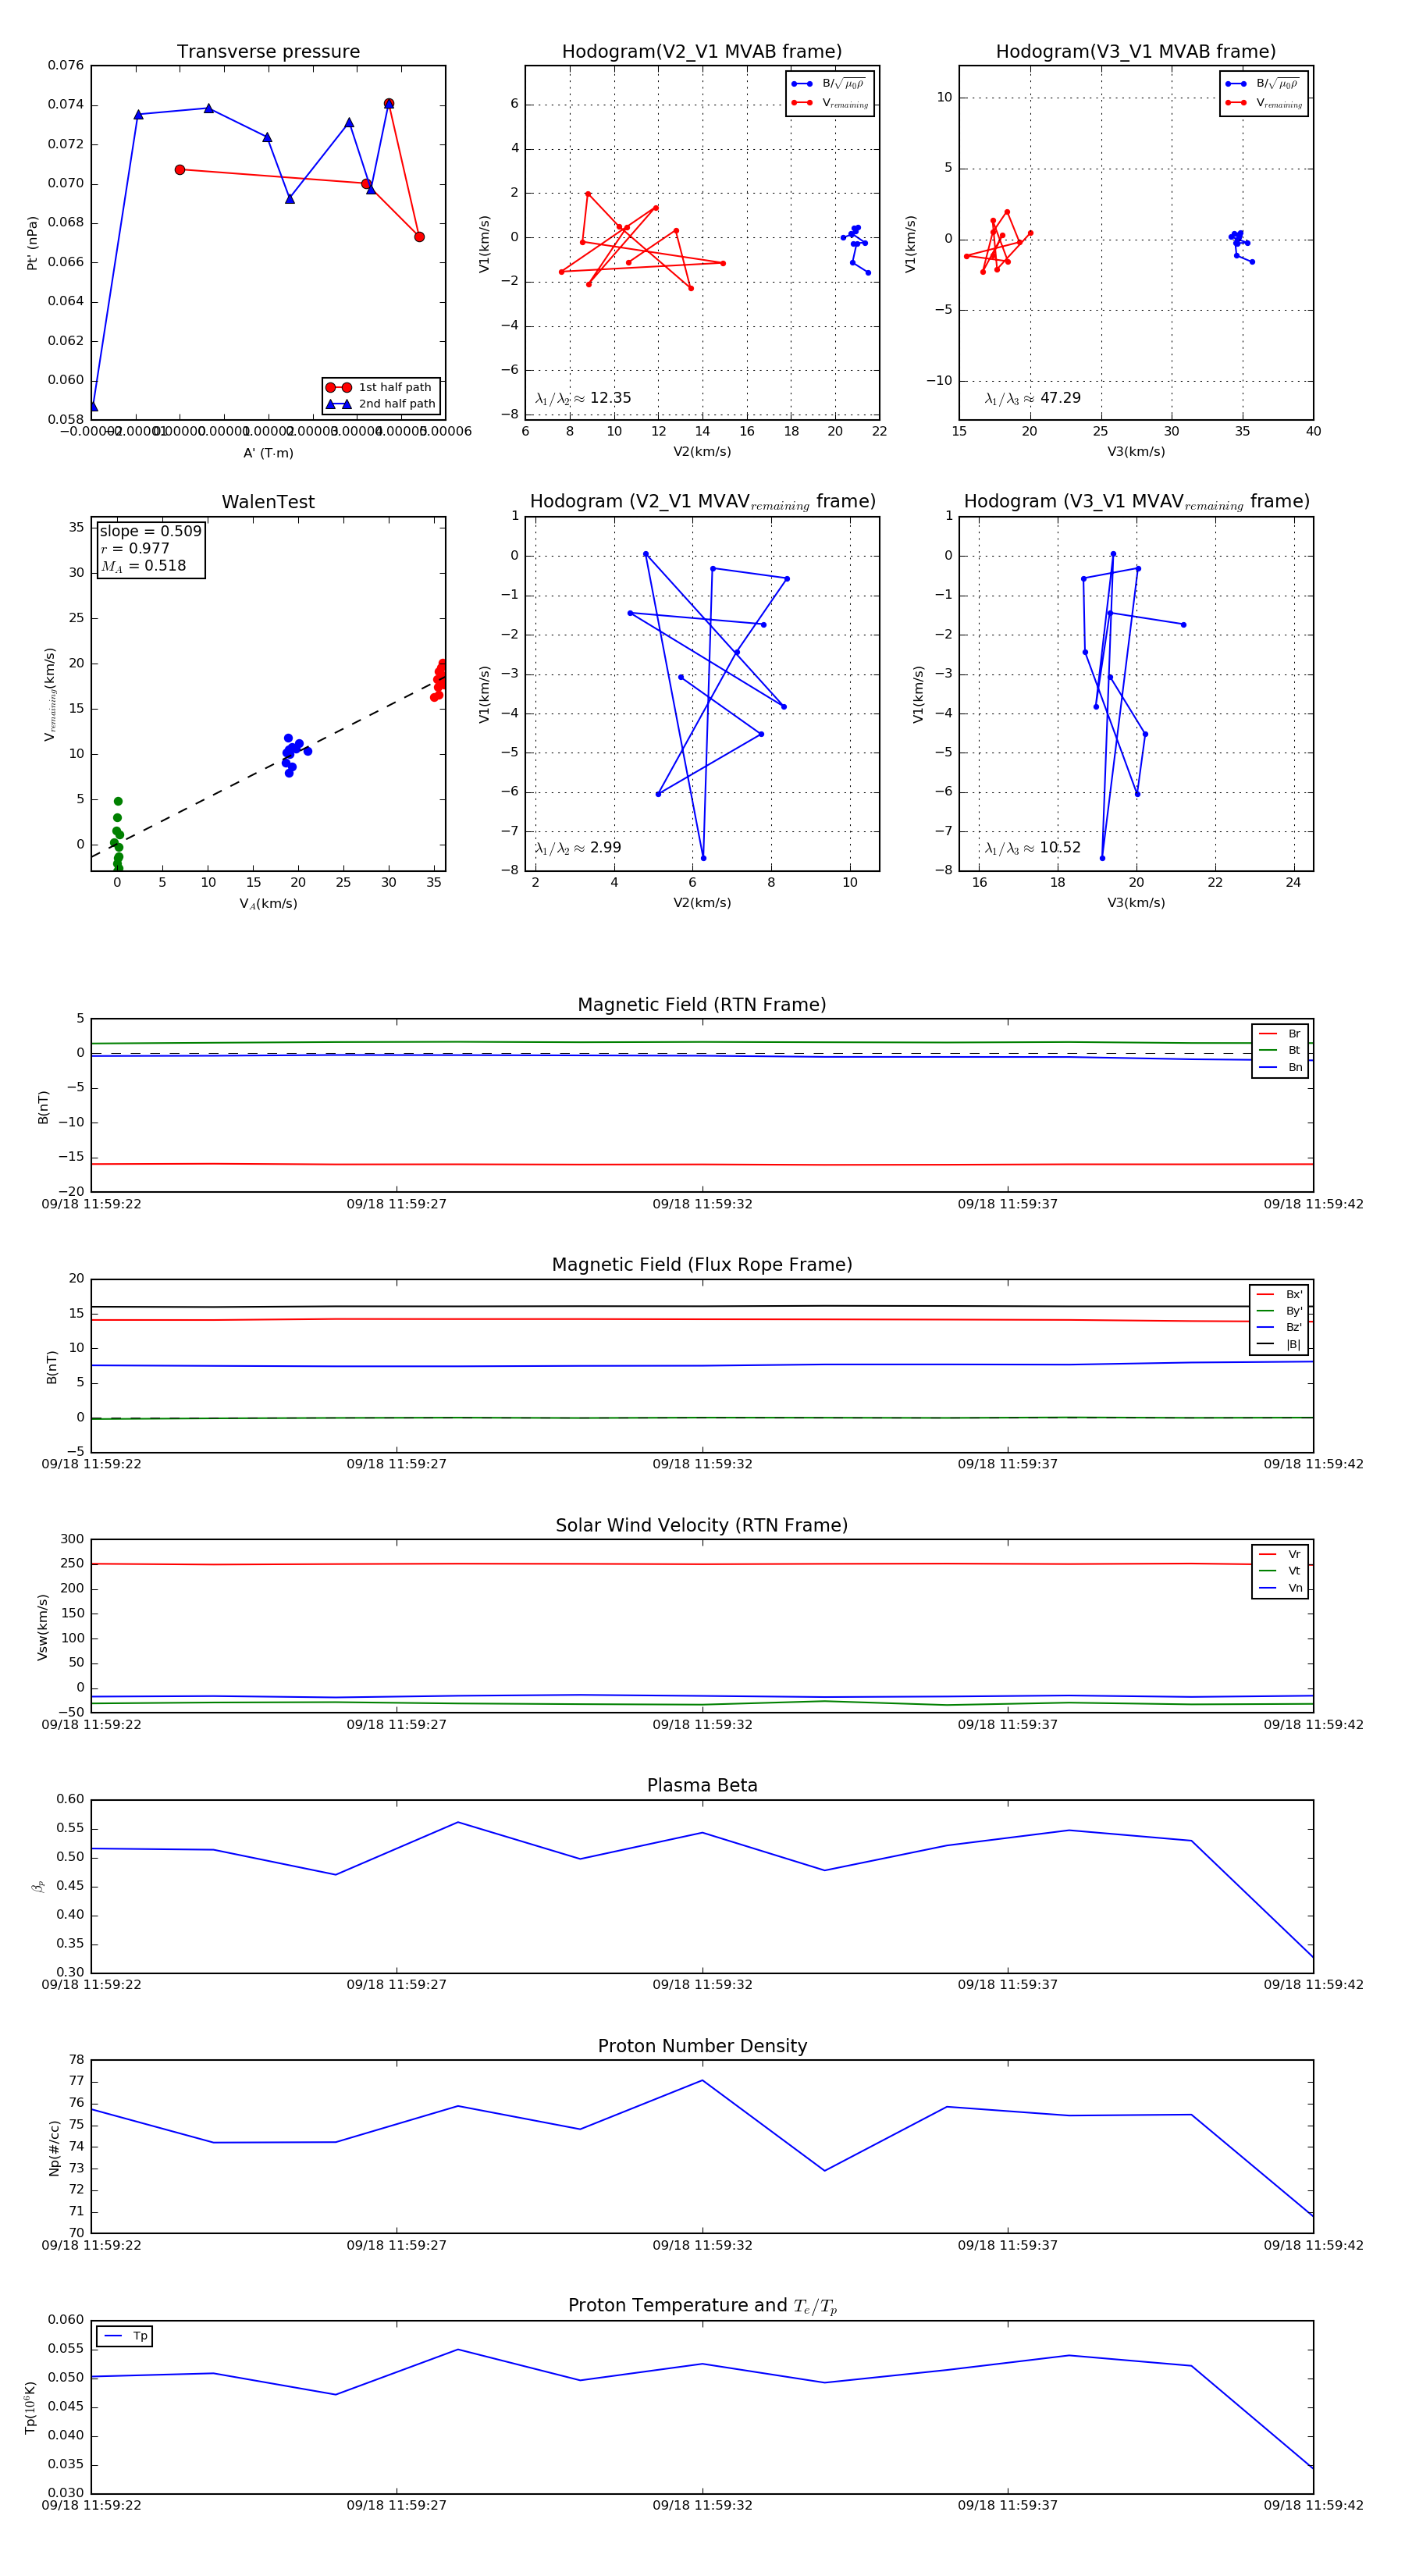The width and height of the screenshot is (1405, 2576).
Task: Click the A' (T·m) axis label
Action: click(x=268, y=453)
